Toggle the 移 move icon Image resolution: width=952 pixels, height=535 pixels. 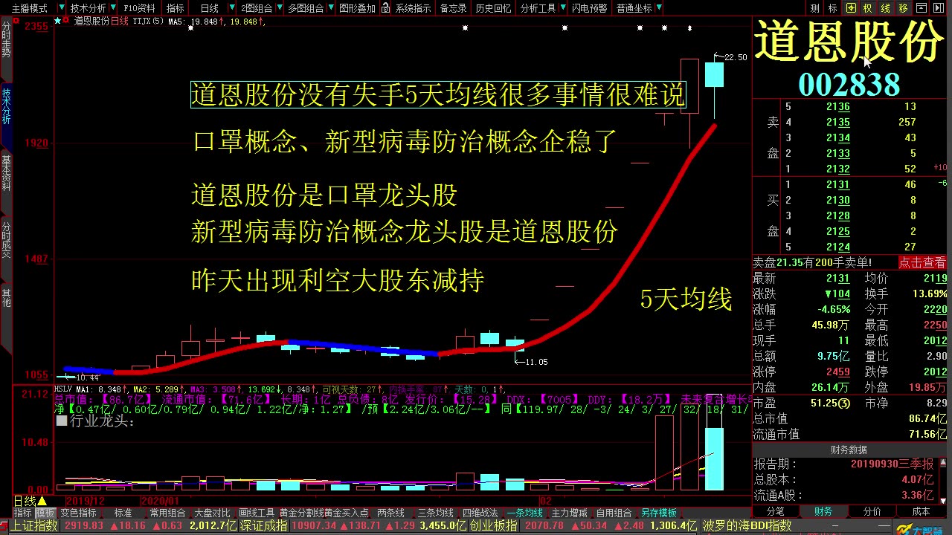coord(904,8)
